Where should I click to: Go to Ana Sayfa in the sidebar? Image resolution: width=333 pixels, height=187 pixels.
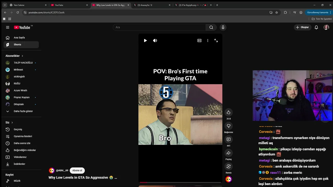(21, 38)
